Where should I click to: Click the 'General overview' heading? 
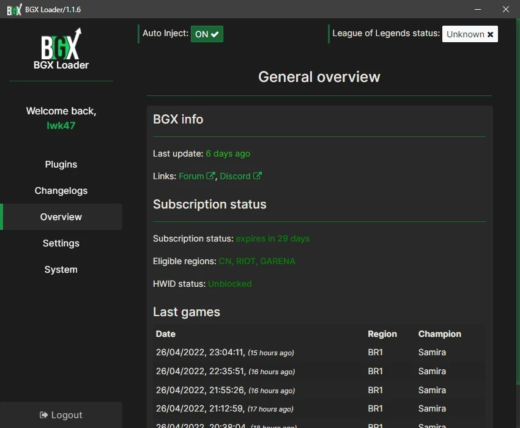tap(319, 77)
